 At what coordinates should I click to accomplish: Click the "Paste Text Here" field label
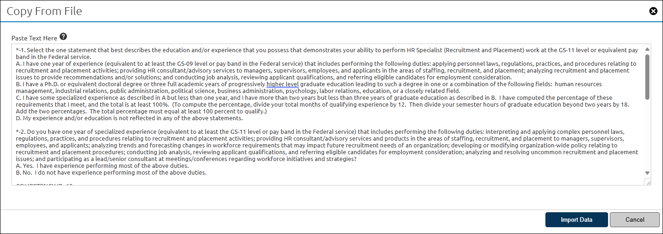(x=35, y=38)
